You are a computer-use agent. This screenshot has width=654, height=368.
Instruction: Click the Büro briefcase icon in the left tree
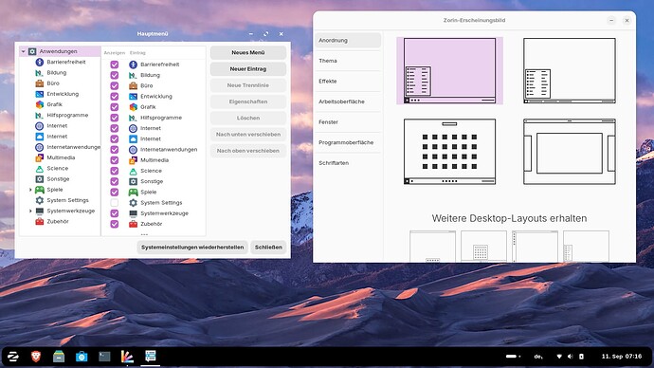click(x=39, y=83)
